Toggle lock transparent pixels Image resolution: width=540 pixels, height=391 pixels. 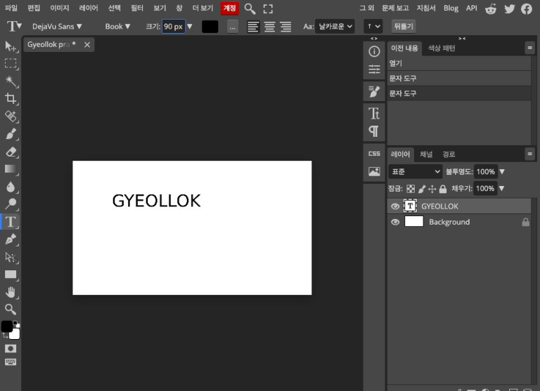[x=411, y=188]
